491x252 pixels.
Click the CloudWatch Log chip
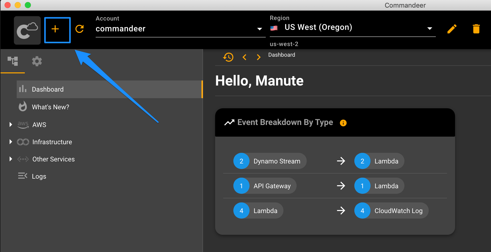[x=391, y=211]
